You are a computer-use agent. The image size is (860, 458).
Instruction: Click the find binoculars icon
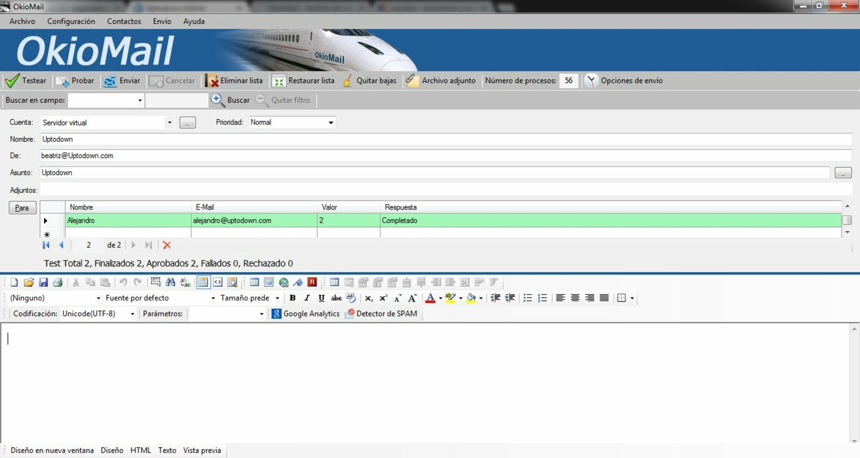171,282
